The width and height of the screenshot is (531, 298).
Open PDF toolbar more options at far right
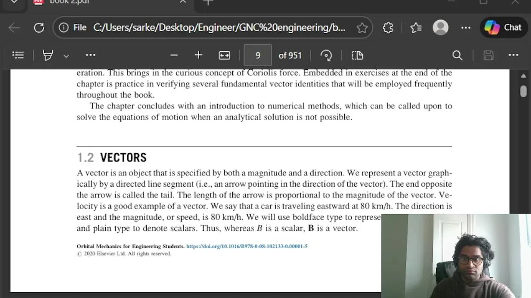tap(514, 55)
